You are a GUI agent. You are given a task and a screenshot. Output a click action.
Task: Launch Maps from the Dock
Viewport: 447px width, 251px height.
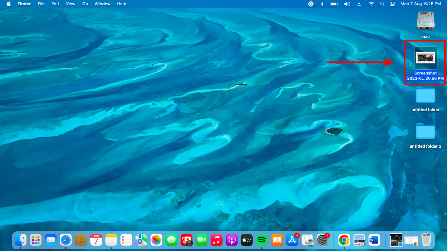(141, 240)
